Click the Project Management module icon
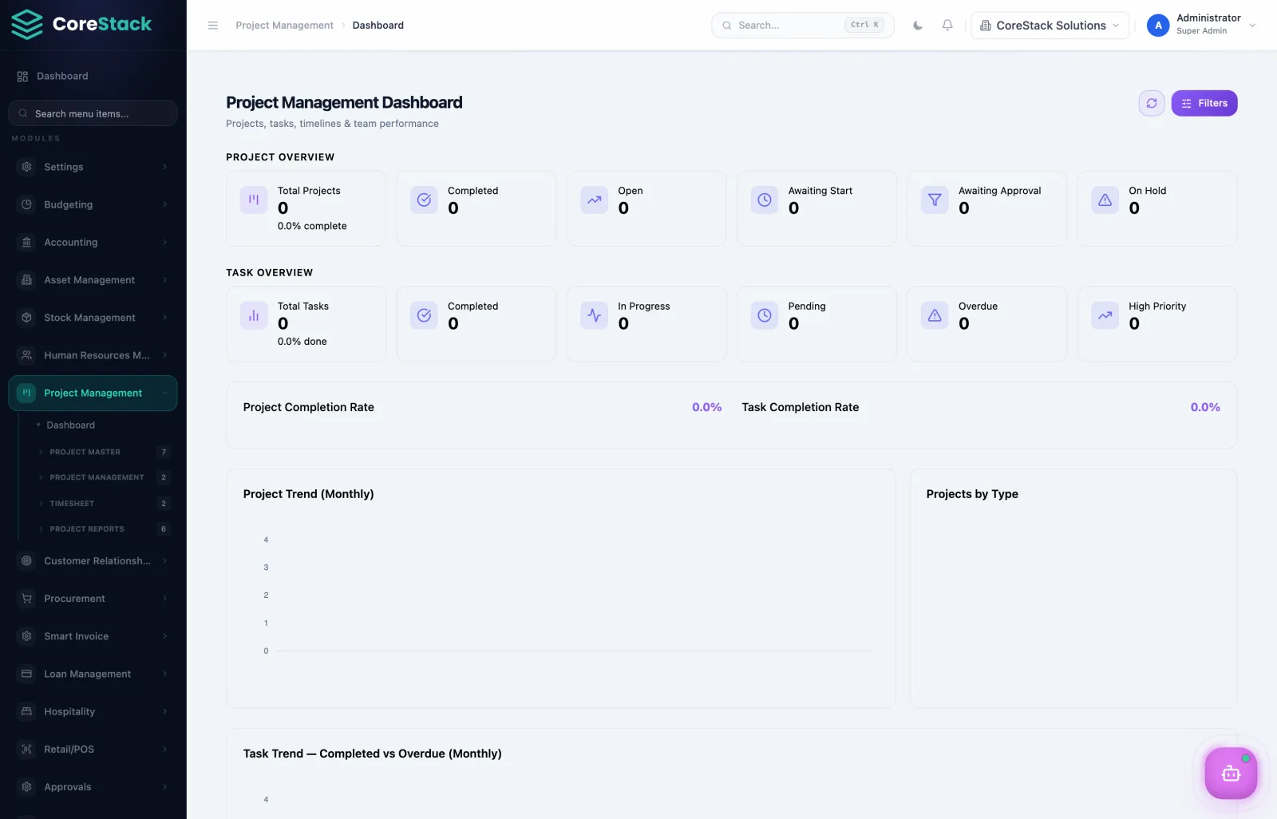The width and height of the screenshot is (1277, 819). click(26, 393)
